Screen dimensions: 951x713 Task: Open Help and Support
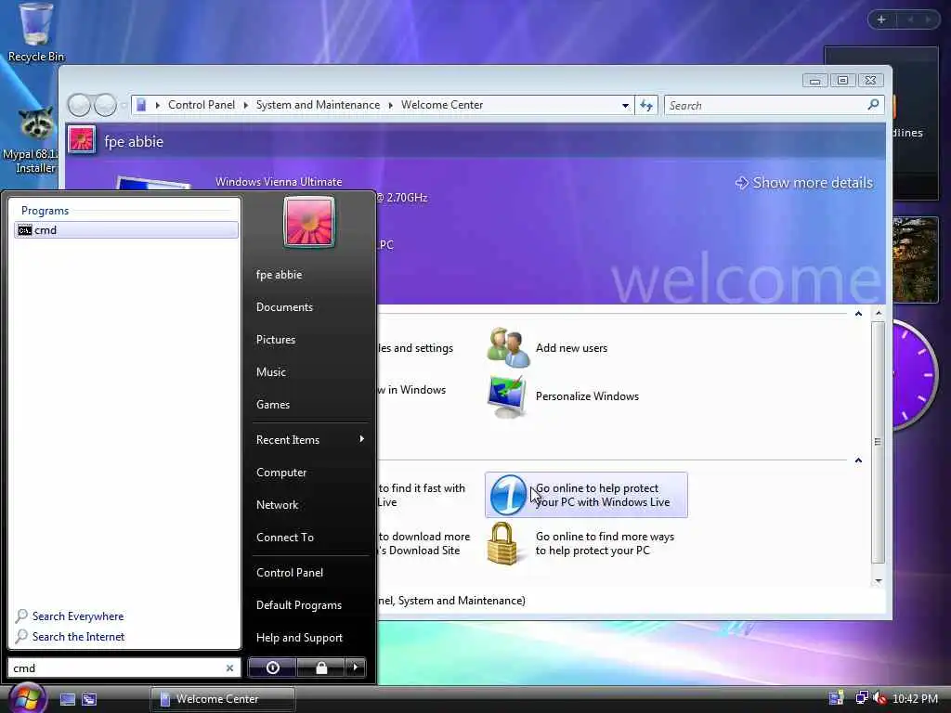click(299, 637)
